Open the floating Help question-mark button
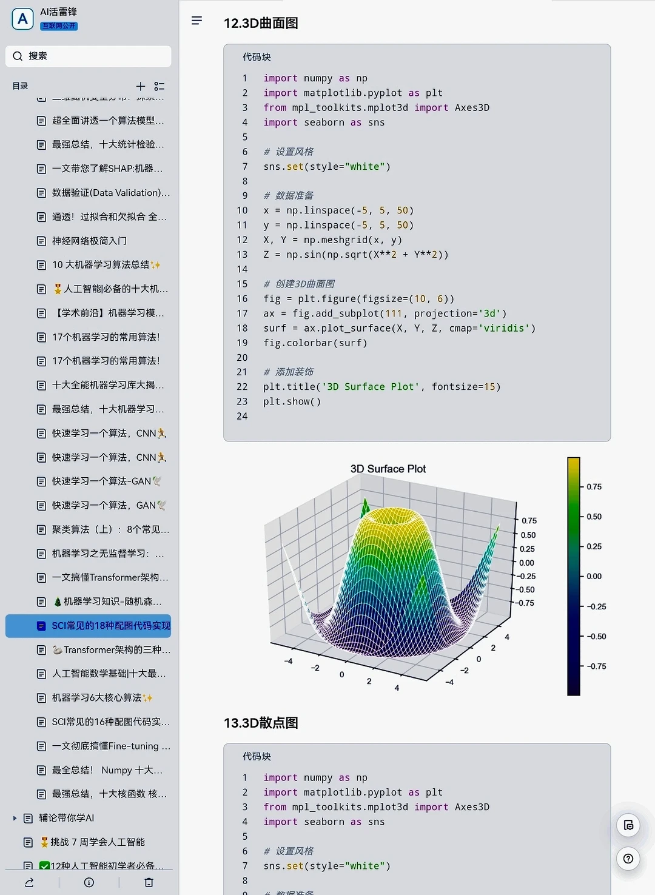 (x=628, y=859)
